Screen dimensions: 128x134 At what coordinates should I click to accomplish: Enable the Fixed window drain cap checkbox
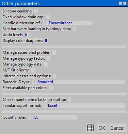click(x=48, y=17)
